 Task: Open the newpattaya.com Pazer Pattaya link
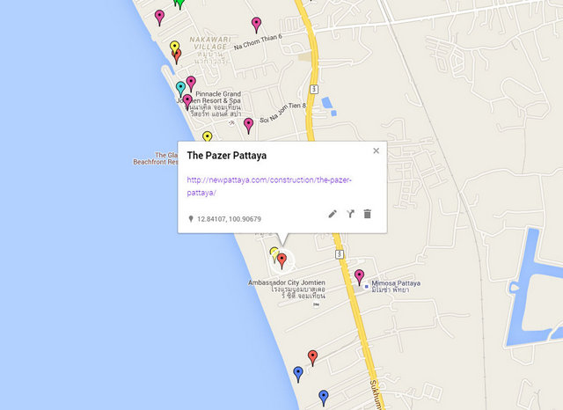(x=269, y=186)
